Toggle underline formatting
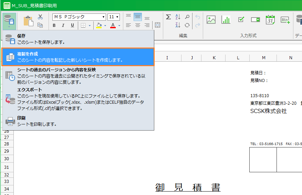This screenshot has width=302, height=195. (72, 25)
